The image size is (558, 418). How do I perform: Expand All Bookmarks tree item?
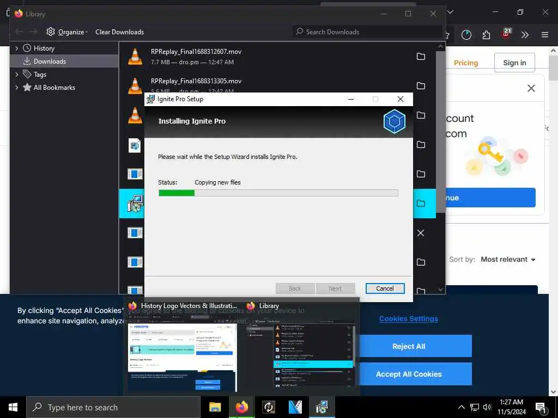pos(16,88)
